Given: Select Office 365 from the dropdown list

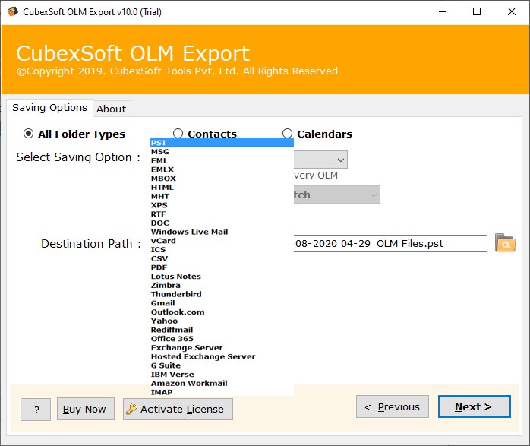Looking at the screenshot, I should tap(172, 339).
